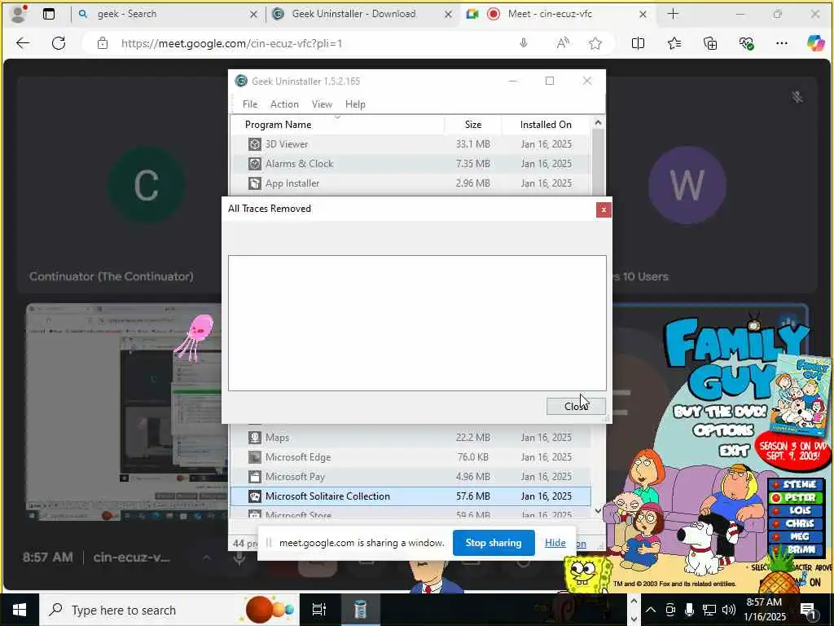
Task: Open the Help menu in Geek Uninstaller
Action: pos(355,104)
